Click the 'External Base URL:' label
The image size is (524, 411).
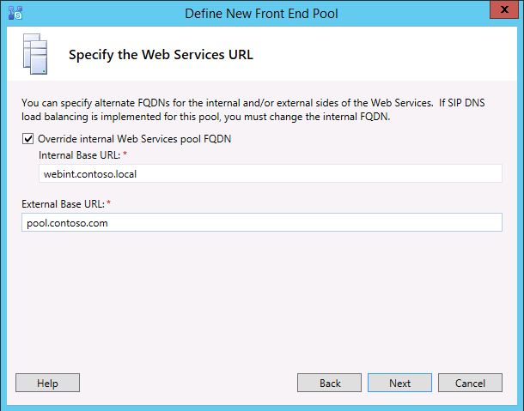coord(64,204)
